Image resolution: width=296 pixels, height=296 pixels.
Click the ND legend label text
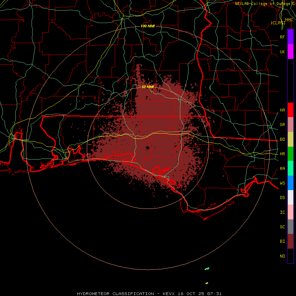pos(282,256)
